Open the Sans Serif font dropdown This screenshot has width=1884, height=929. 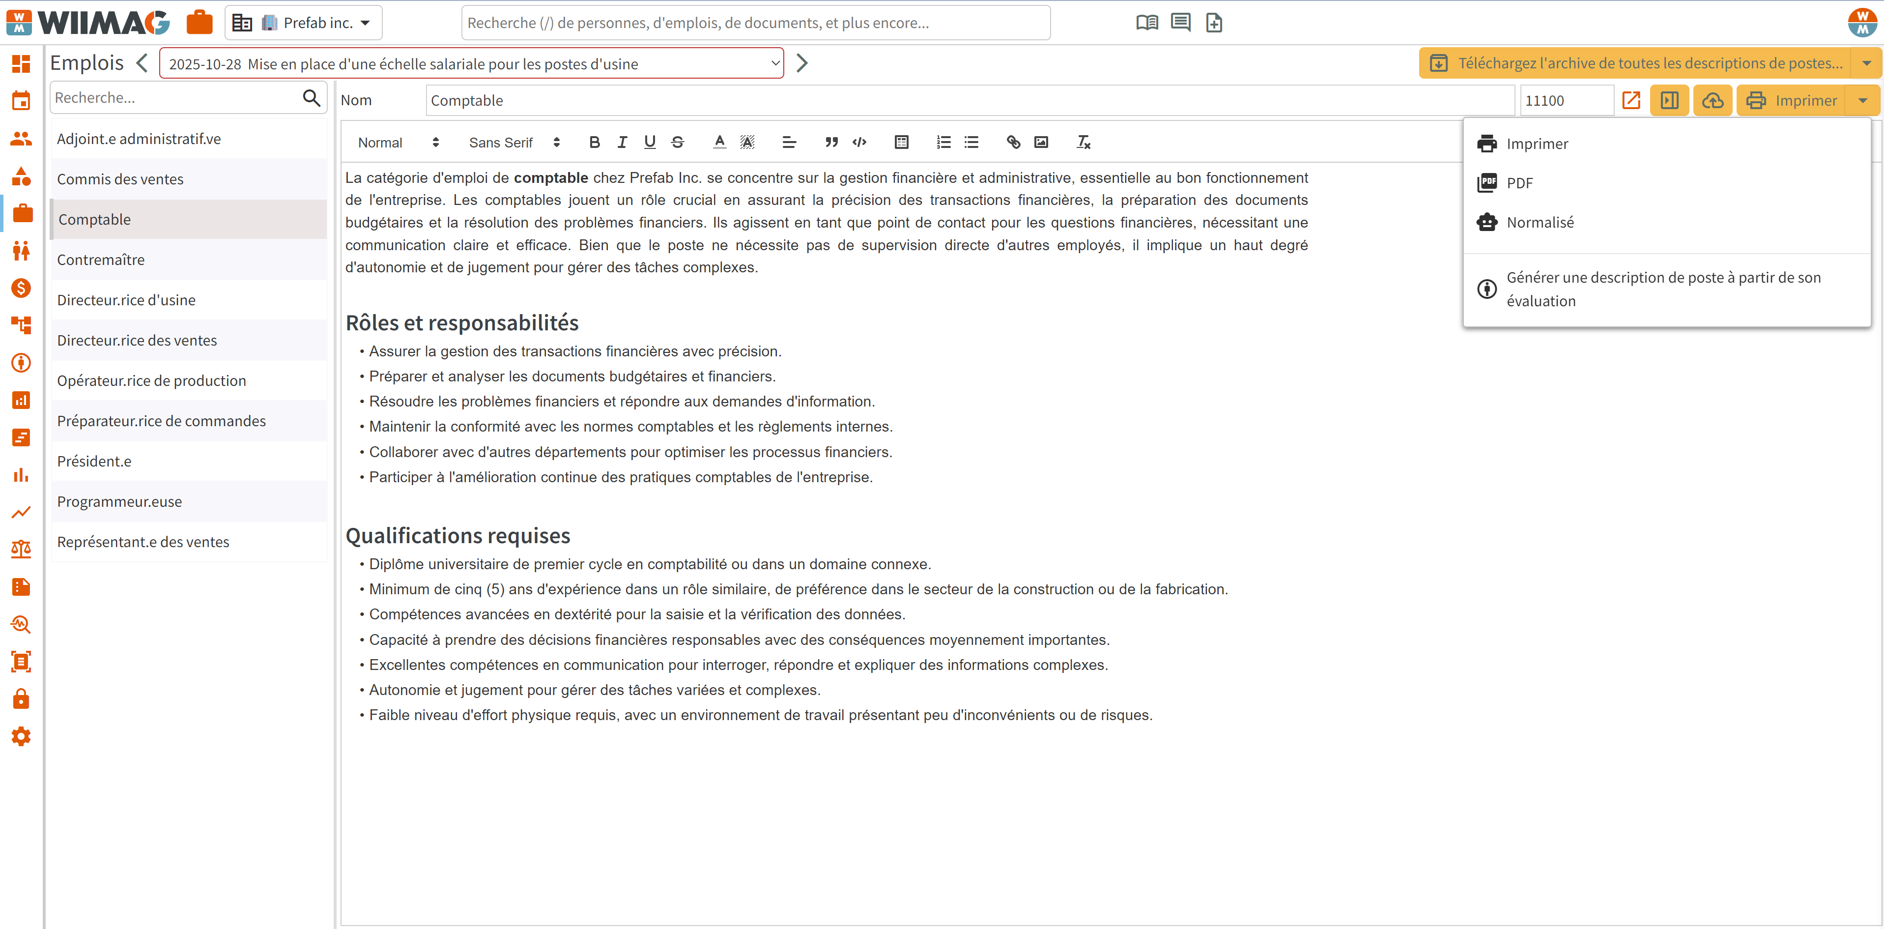coord(514,142)
